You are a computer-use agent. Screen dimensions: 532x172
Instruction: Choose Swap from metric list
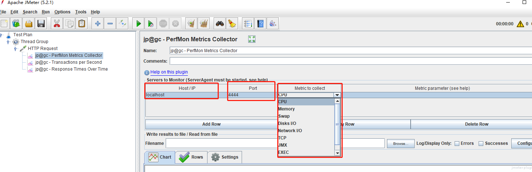[x=306, y=116]
